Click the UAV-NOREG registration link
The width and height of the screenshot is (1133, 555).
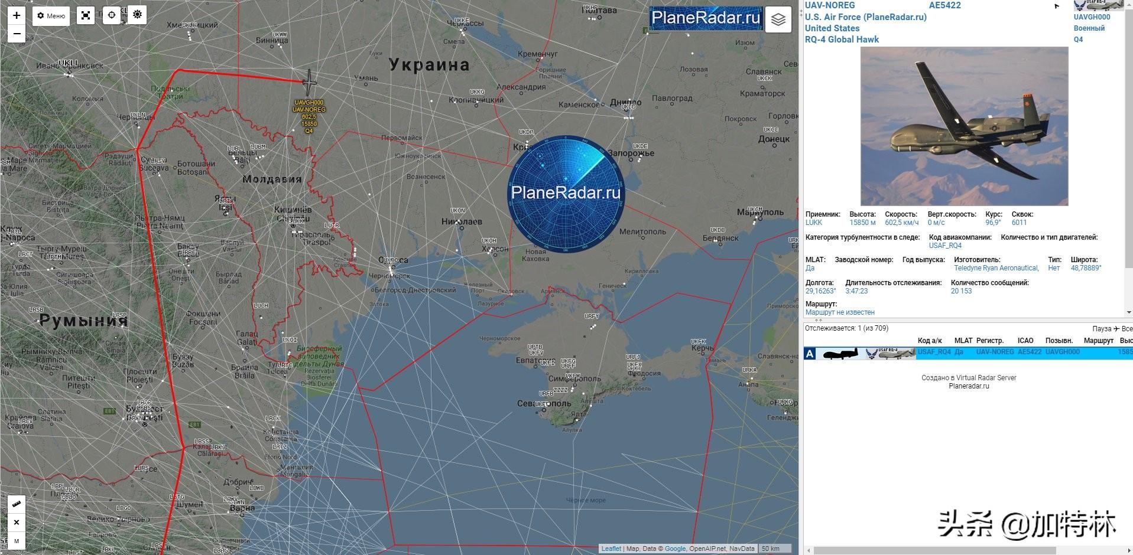829,5
